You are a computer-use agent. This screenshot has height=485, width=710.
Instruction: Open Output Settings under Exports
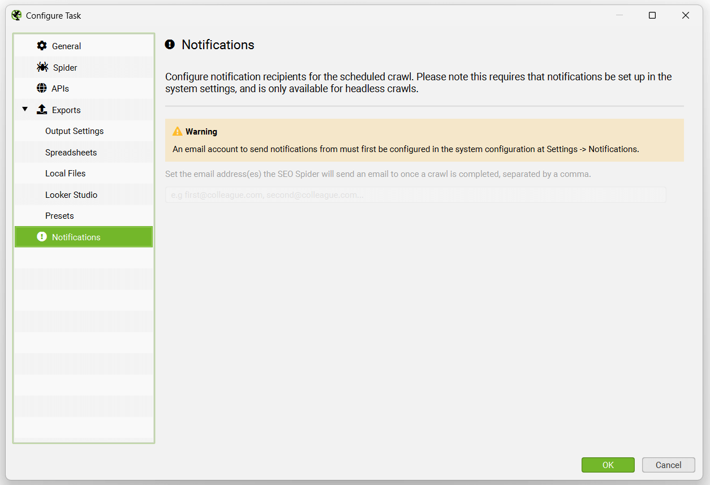coord(74,131)
